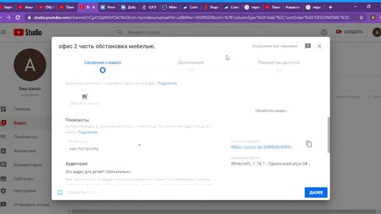Screen dimensions: 381x214
Task: Select the Дополнения step
Action: (190, 62)
